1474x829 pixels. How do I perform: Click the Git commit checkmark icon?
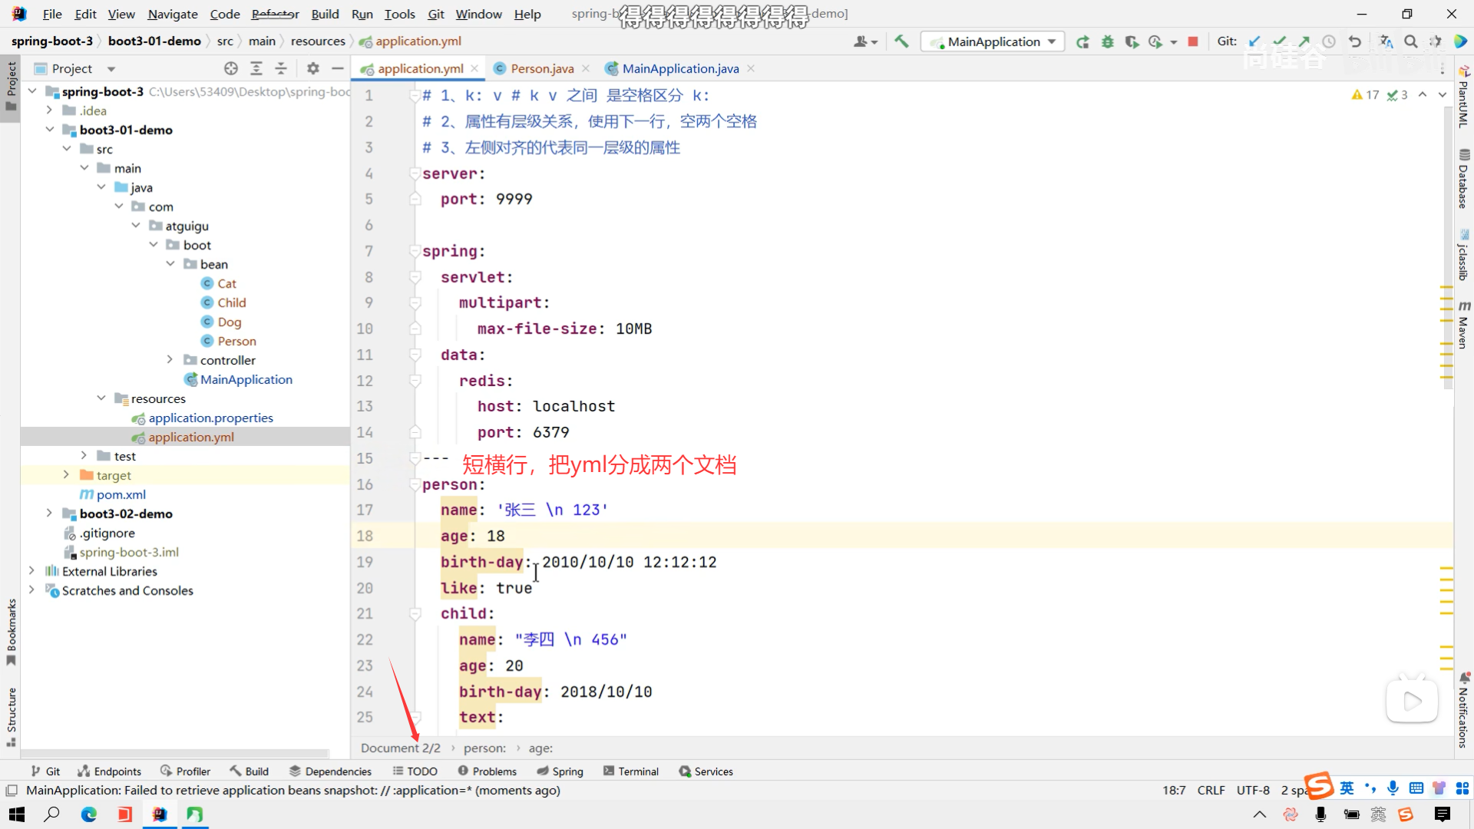coord(1279,41)
